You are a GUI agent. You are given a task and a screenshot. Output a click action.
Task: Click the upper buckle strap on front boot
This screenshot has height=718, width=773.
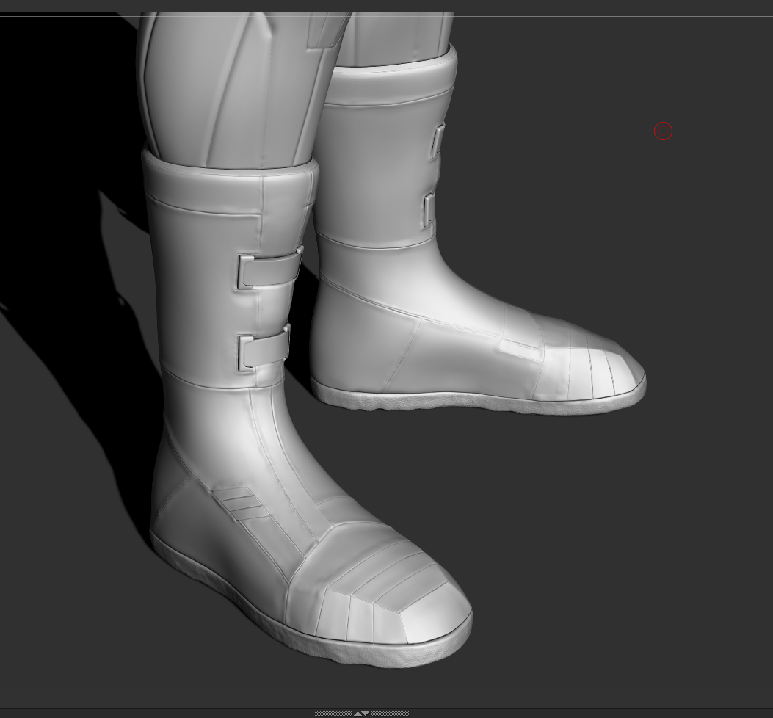tap(270, 269)
